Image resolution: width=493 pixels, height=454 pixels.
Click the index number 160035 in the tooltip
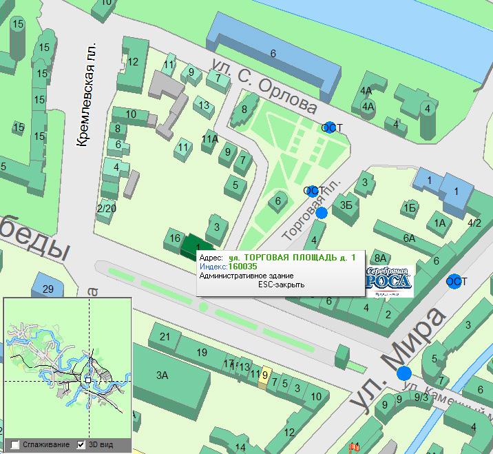tap(243, 266)
